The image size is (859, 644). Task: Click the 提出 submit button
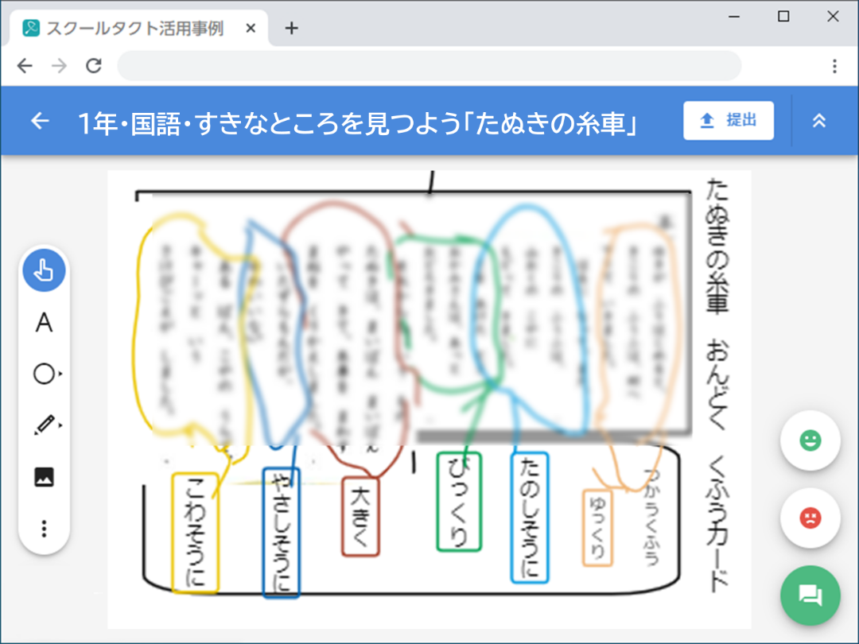tap(728, 120)
